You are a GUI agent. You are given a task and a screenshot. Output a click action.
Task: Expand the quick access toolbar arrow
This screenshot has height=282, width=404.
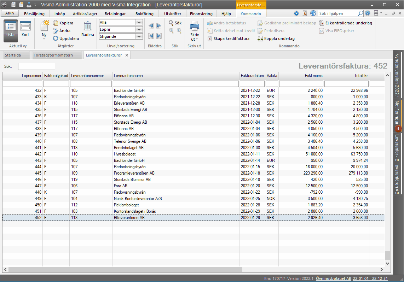point(35,5)
